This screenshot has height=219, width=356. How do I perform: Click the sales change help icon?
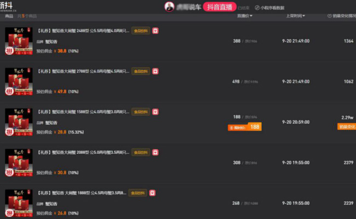[329, 16]
